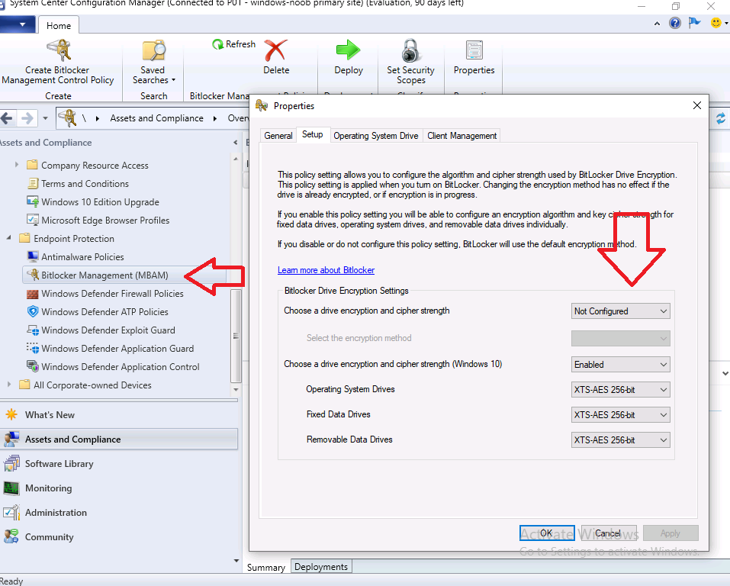The width and height of the screenshot is (730, 586).
Task: Collapse the Endpoint Protection folder
Action: click(x=9, y=238)
